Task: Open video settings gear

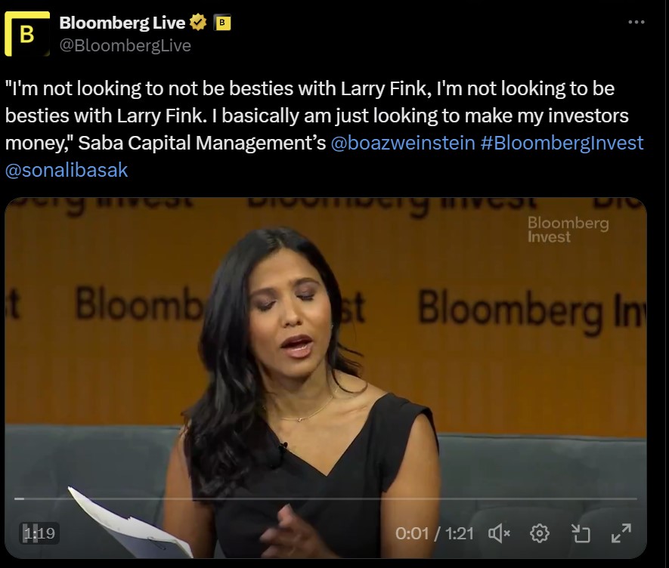Action: [x=539, y=533]
